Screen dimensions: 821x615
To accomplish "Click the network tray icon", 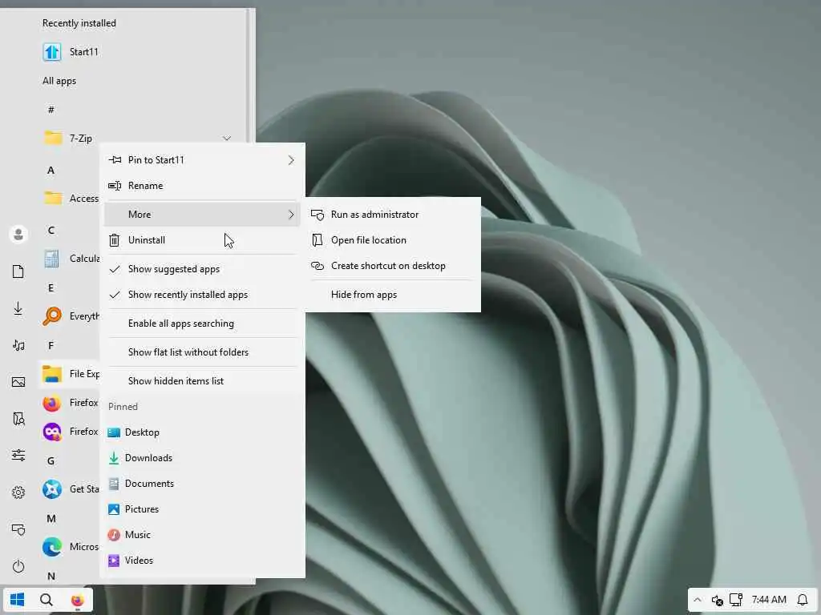I will (x=736, y=599).
